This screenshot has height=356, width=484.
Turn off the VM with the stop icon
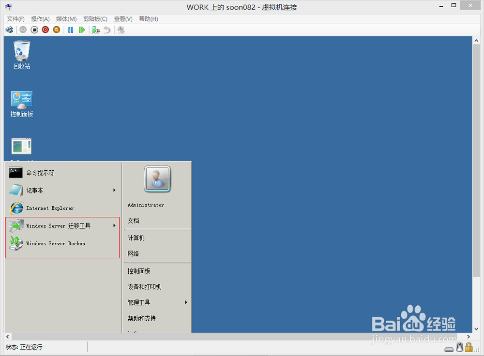point(34,30)
